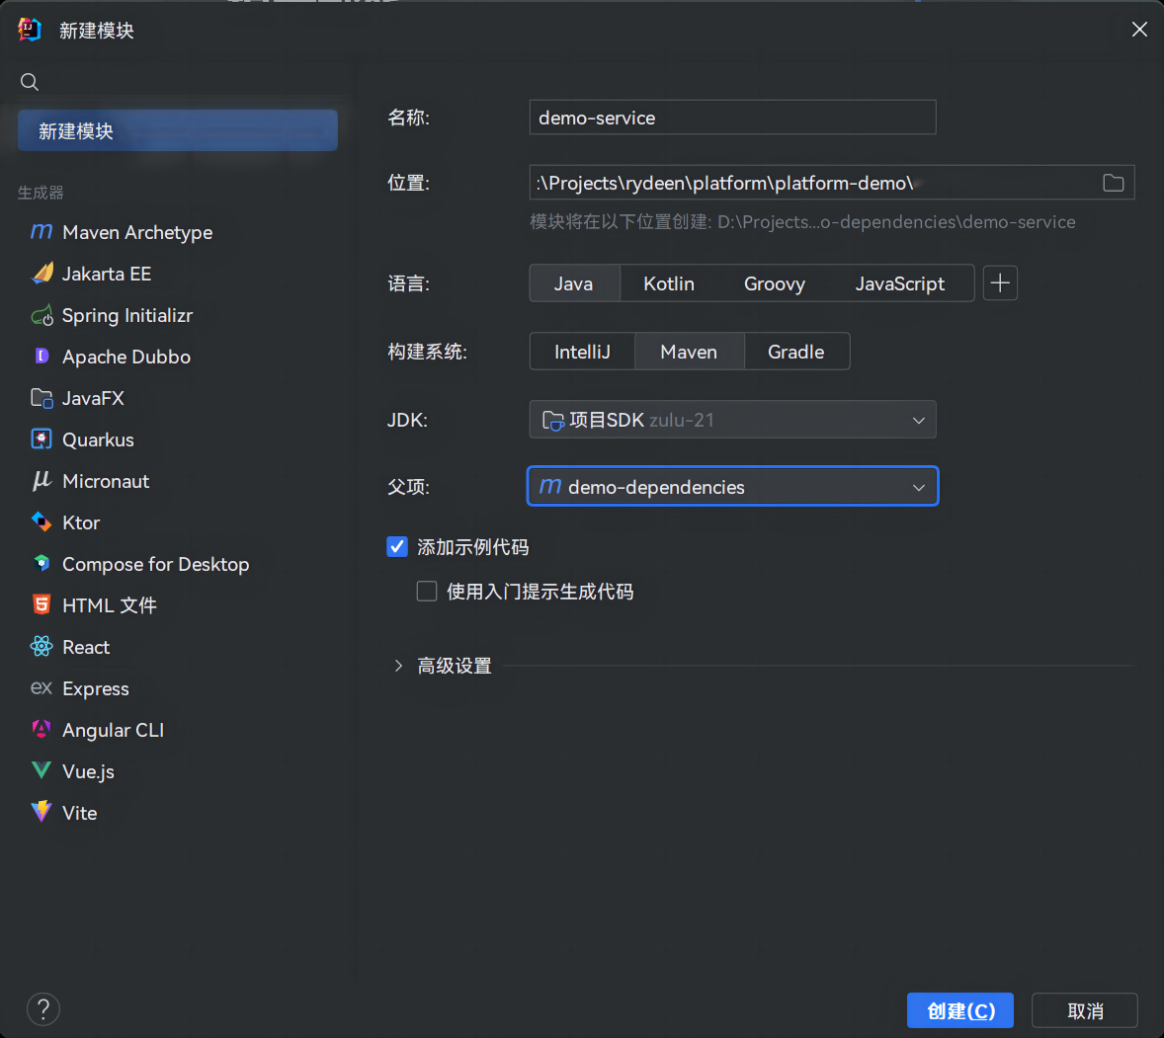The image size is (1164, 1038).
Task: Click the 创建(C) button
Action: point(959,1010)
